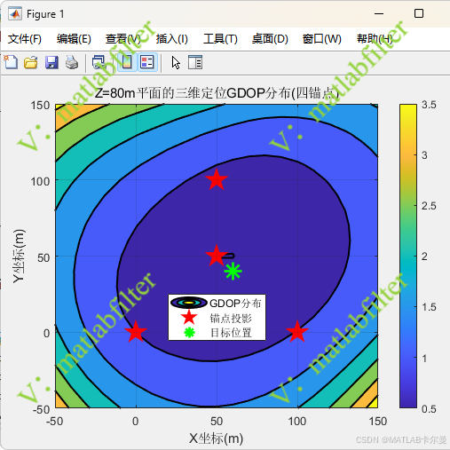Open the 编辑(E) menu
Image resolution: width=450 pixels, height=450 pixels.
(x=74, y=39)
